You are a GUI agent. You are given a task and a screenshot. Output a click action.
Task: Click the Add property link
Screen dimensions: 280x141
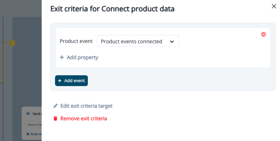point(82,57)
